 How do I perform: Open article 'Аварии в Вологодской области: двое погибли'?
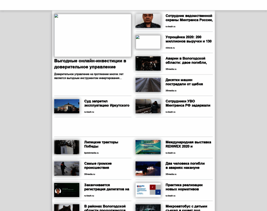(x=186, y=60)
